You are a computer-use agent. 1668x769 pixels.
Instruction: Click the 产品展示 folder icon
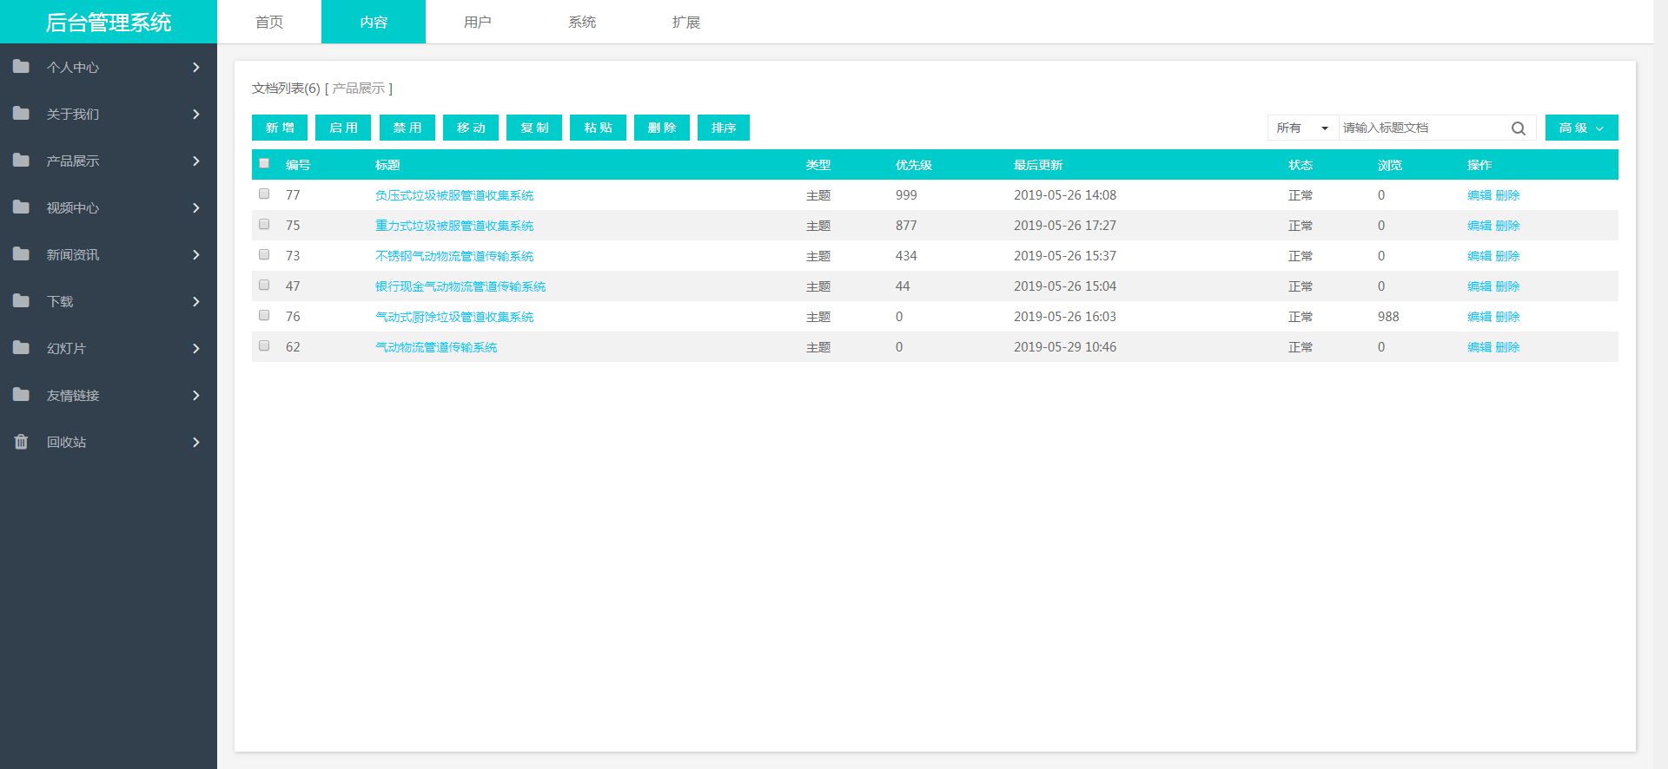[21, 161]
